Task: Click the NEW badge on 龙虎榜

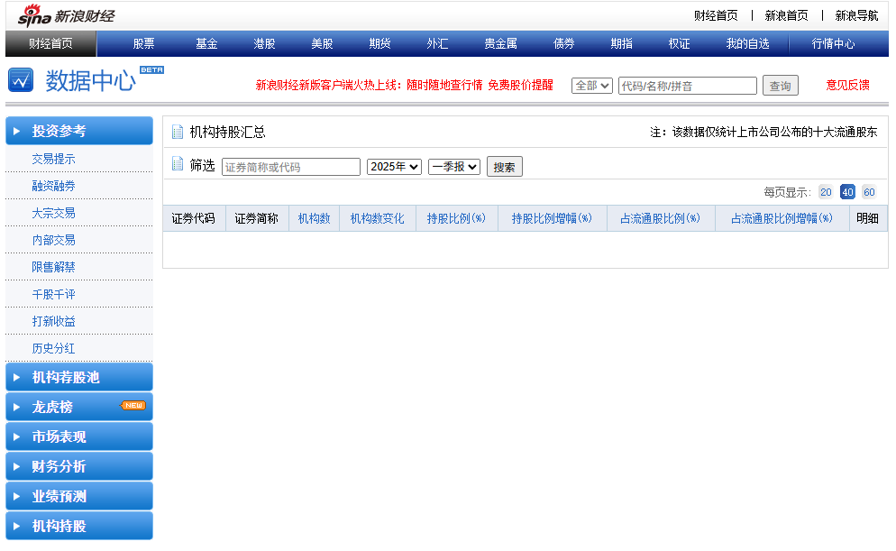Action: pos(133,405)
